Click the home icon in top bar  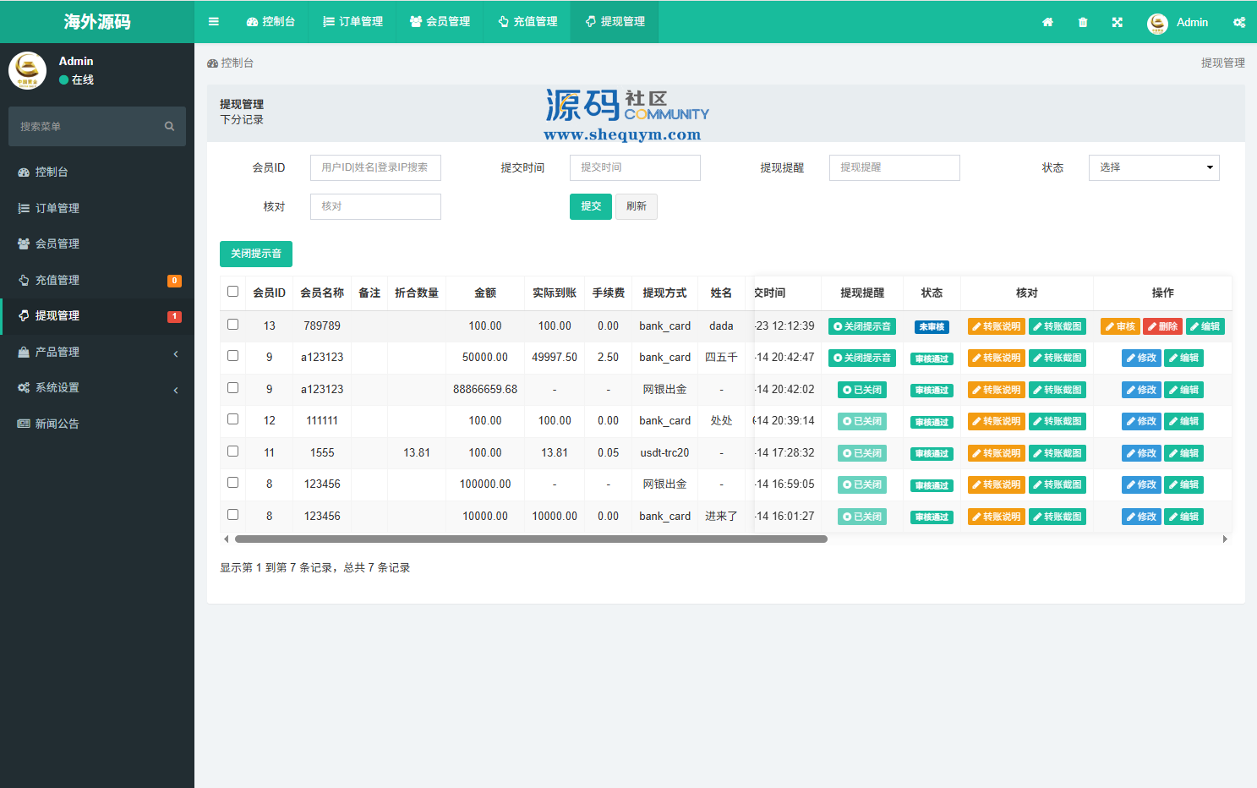pyautogui.click(x=1047, y=23)
